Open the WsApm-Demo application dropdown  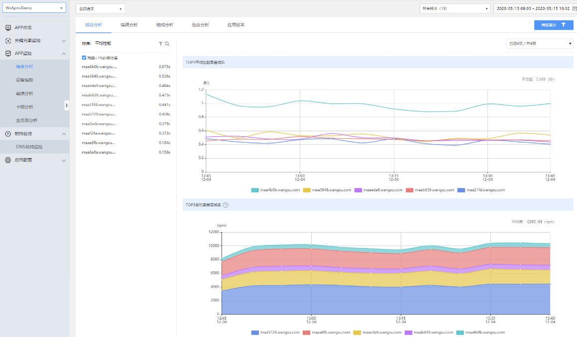(x=34, y=8)
